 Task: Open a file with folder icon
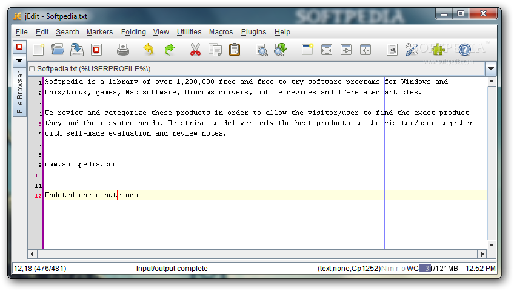point(58,50)
